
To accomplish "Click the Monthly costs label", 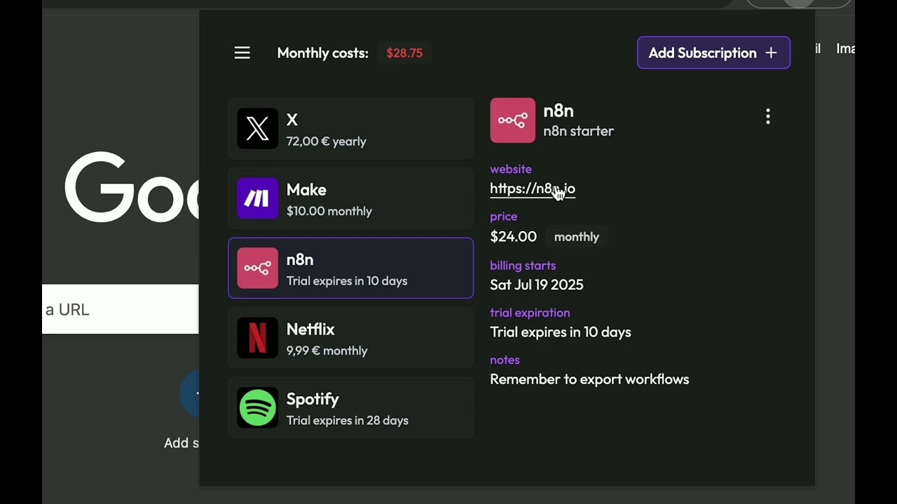I will (322, 53).
